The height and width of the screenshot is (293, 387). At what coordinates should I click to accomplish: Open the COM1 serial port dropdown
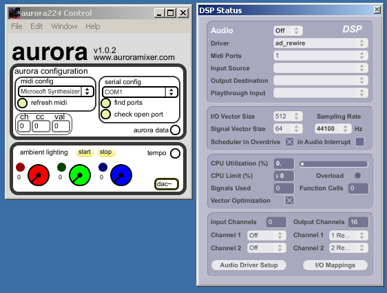point(140,92)
